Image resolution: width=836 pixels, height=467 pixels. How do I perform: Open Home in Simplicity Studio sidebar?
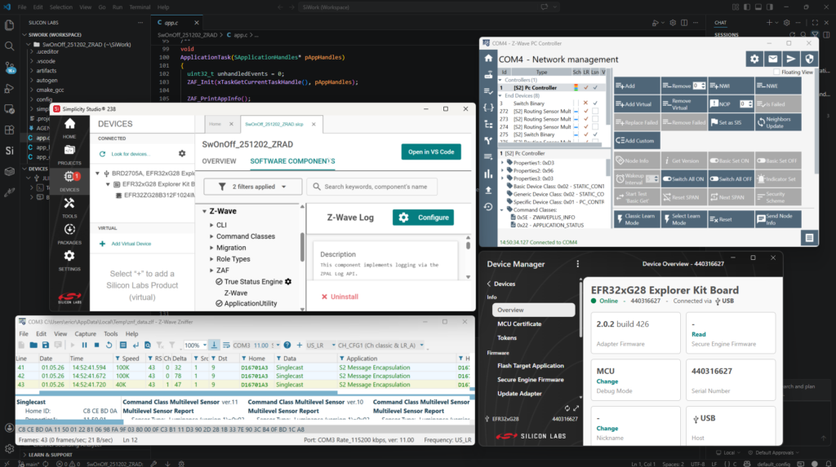[x=69, y=128]
